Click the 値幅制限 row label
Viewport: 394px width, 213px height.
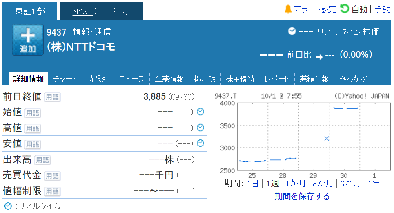point(22,191)
